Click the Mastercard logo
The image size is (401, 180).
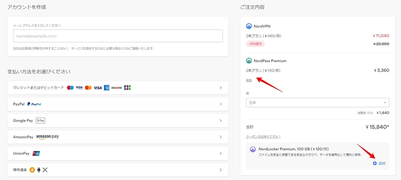coord(88,88)
